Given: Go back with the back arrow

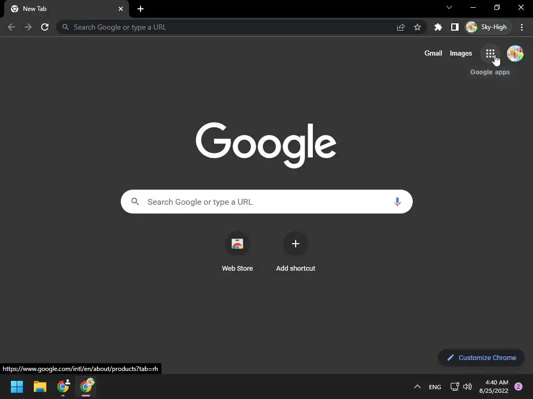Looking at the screenshot, I should [11, 27].
